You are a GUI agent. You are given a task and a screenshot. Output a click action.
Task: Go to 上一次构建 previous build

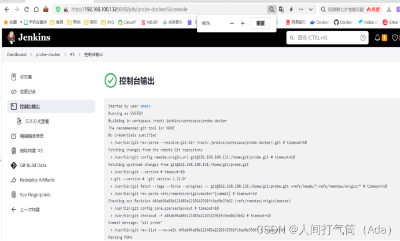(52, 210)
